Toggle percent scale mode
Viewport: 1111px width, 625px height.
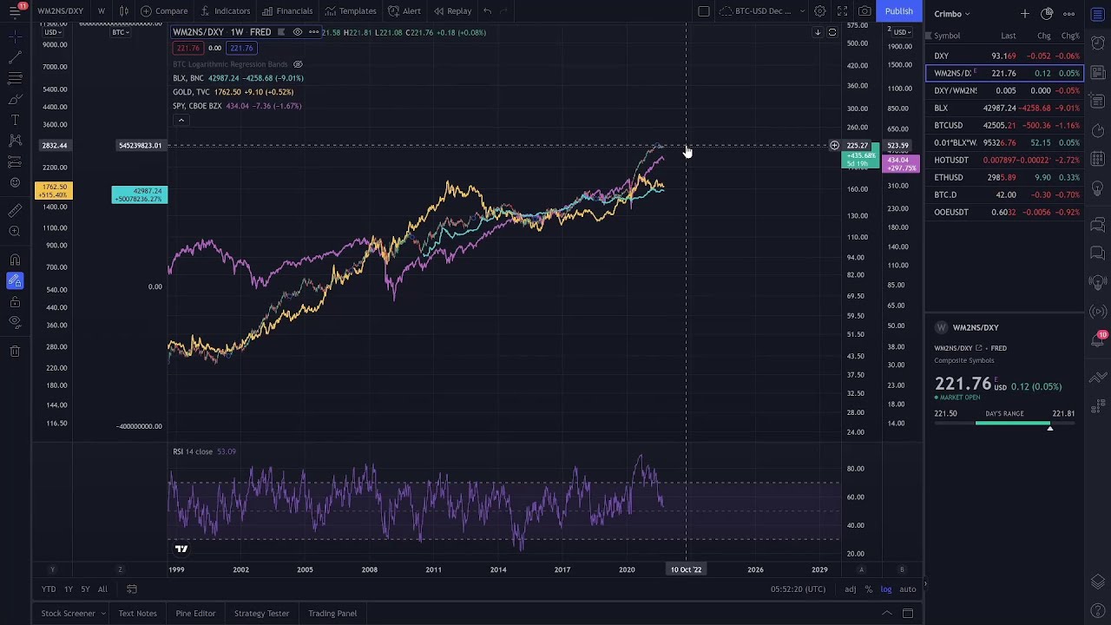tap(868, 589)
